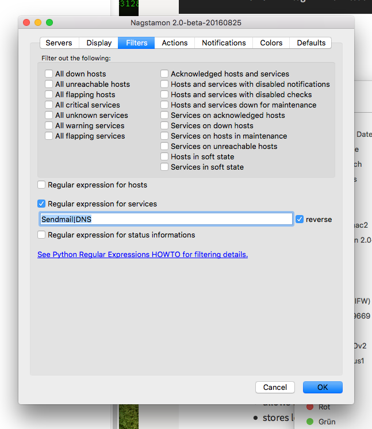Image resolution: width=372 pixels, height=429 pixels.
Task: Open the Colors tab
Action: tap(271, 43)
